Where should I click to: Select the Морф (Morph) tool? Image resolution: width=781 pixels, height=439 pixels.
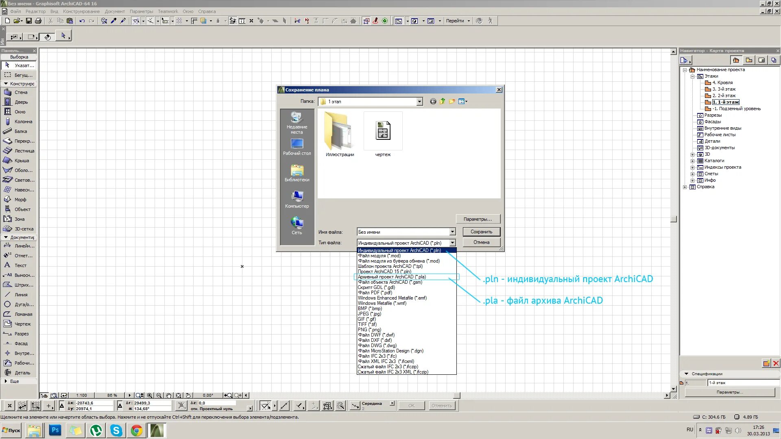(19, 200)
